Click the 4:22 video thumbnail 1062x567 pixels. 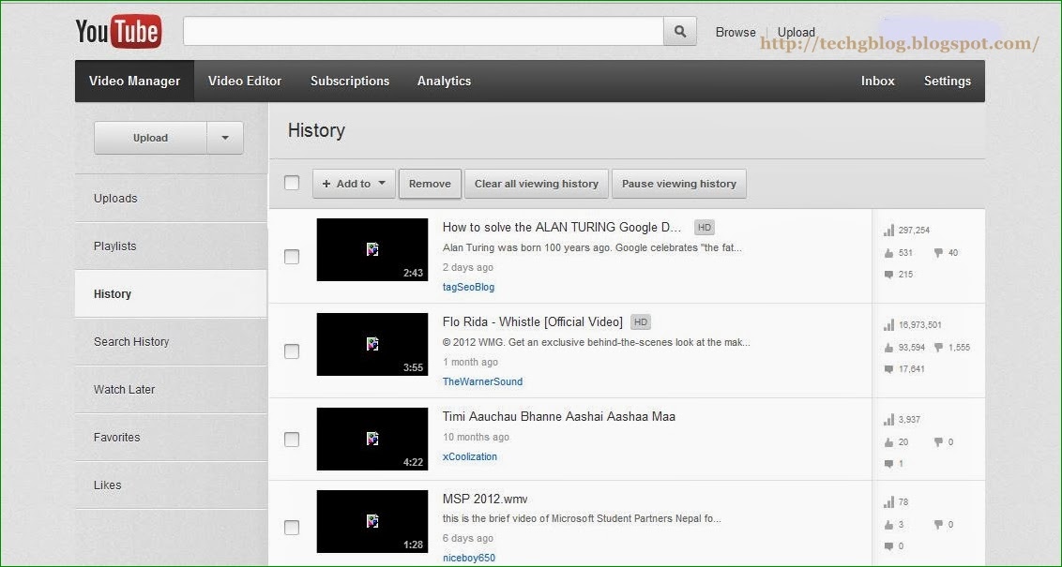(372, 440)
